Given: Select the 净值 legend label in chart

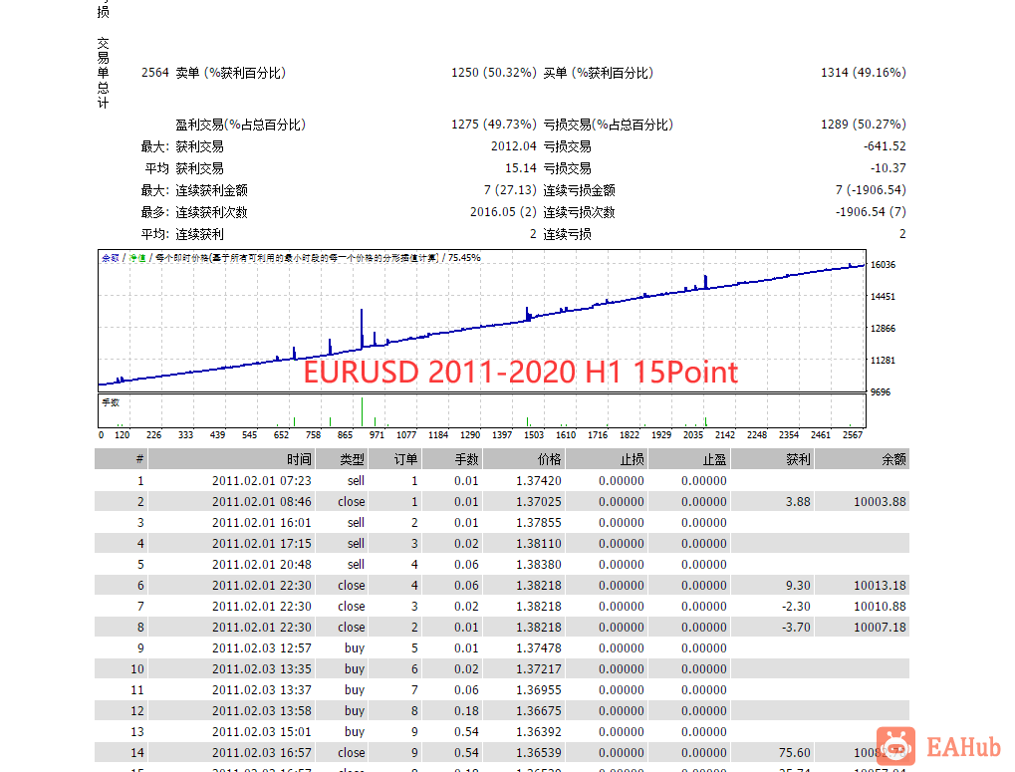Looking at the screenshot, I should point(137,258).
